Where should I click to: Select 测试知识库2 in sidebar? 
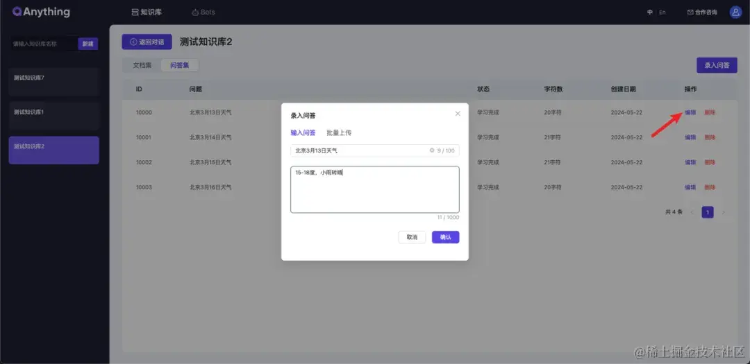(54, 150)
